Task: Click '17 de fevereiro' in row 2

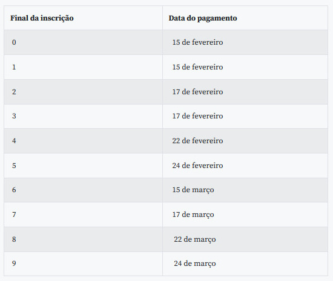Action: (x=197, y=92)
